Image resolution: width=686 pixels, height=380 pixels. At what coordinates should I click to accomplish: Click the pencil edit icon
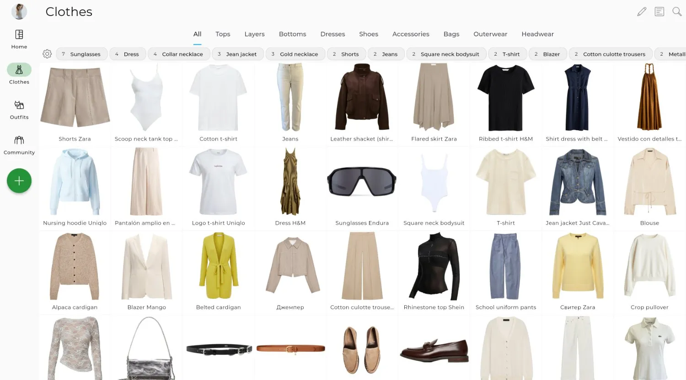[642, 11]
